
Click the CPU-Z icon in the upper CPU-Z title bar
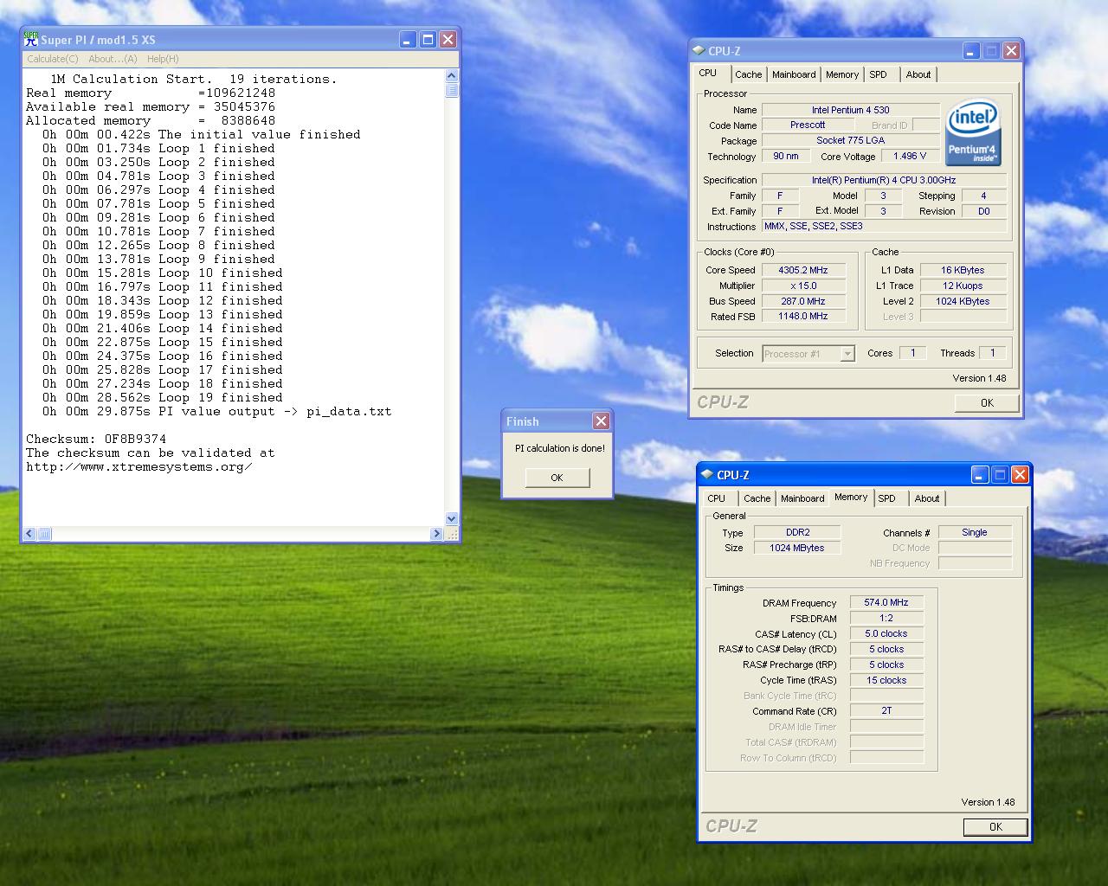(x=698, y=51)
